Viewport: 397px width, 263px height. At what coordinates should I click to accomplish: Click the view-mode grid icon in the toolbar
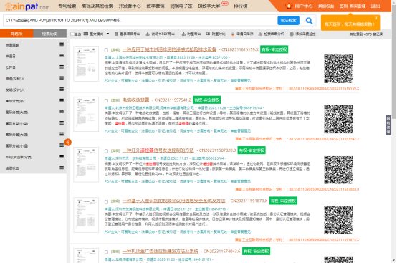86,34
